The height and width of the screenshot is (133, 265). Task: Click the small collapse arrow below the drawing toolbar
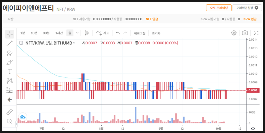(16, 124)
